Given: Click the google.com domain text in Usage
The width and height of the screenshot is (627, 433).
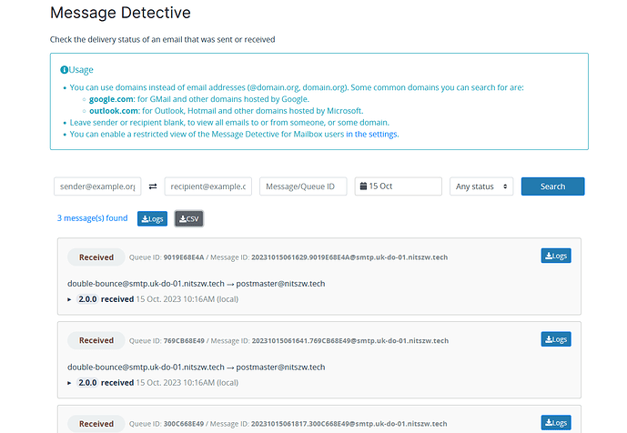Looking at the screenshot, I should 112,99.
